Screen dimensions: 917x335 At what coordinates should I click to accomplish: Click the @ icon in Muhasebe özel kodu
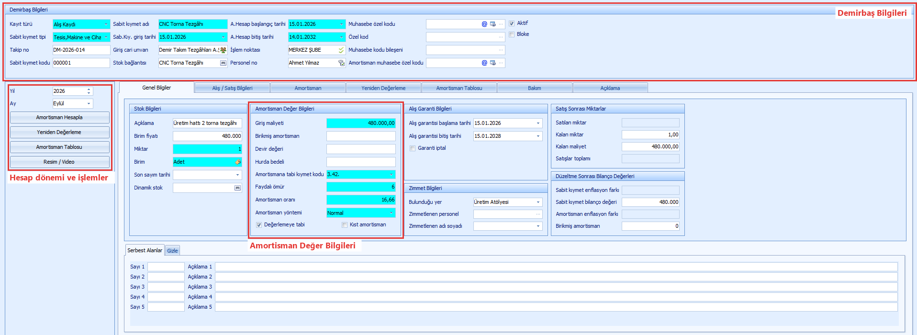(484, 24)
